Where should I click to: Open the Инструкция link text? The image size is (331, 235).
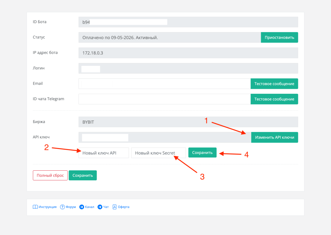pos(48,207)
